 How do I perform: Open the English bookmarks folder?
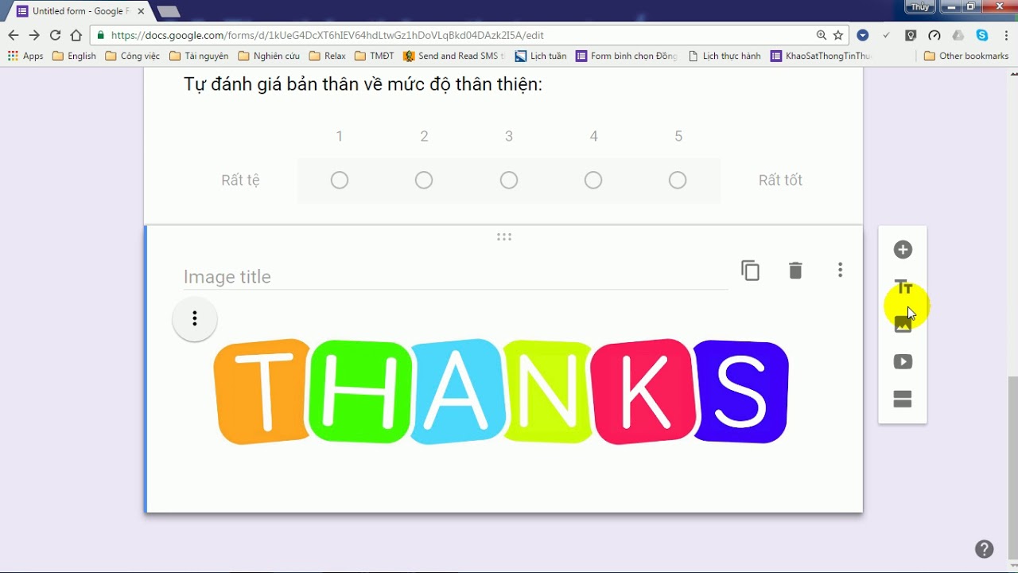(x=74, y=56)
